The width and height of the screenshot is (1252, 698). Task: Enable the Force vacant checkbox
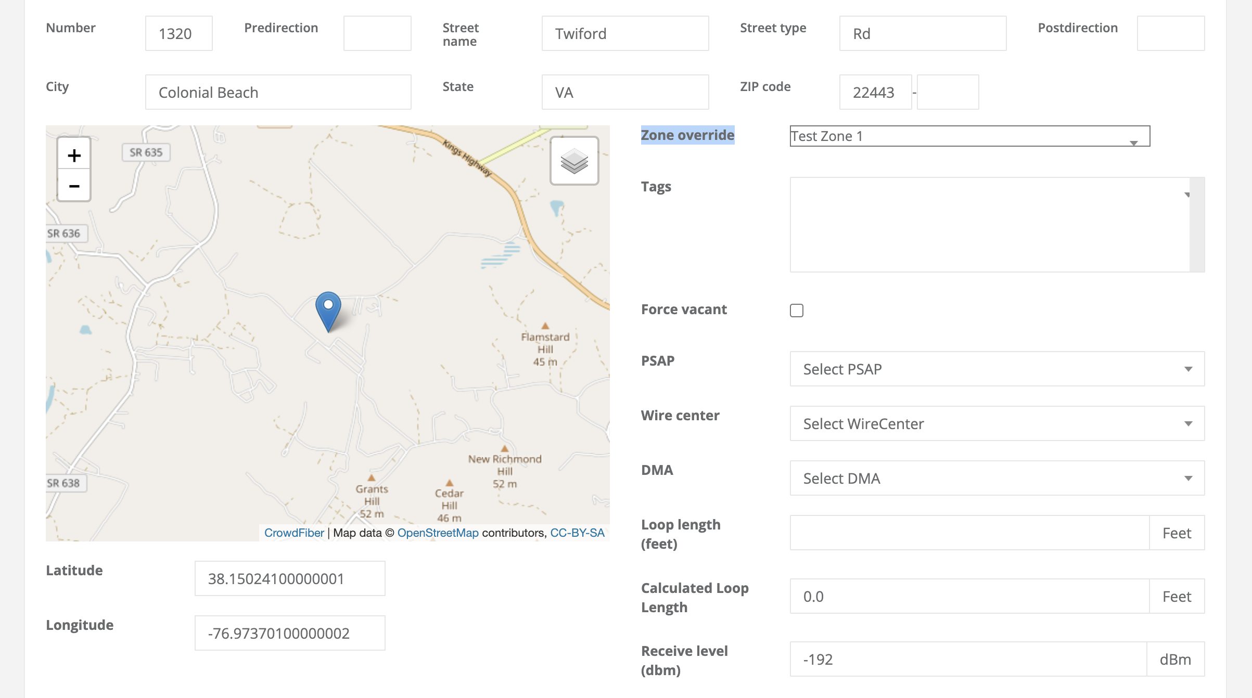[797, 310]
